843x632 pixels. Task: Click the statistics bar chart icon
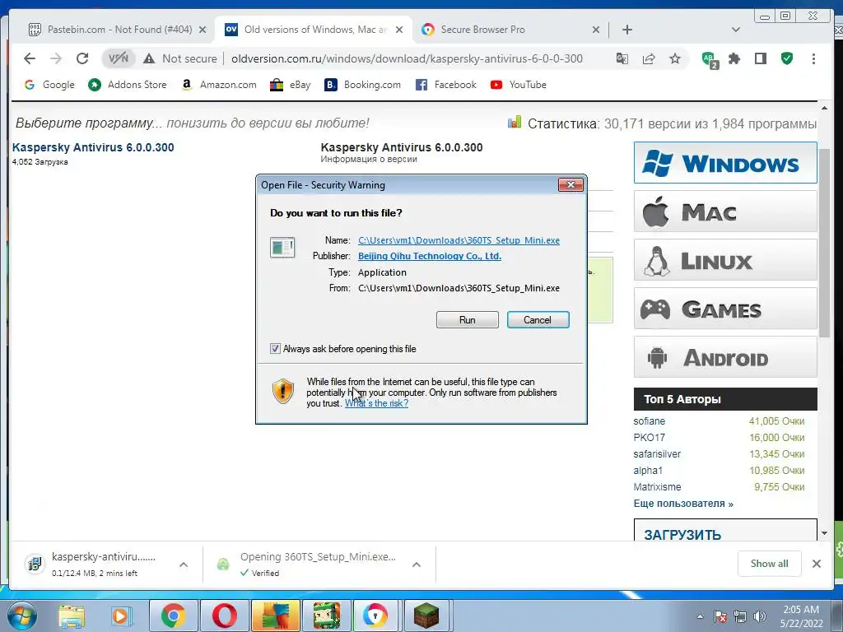515,123
